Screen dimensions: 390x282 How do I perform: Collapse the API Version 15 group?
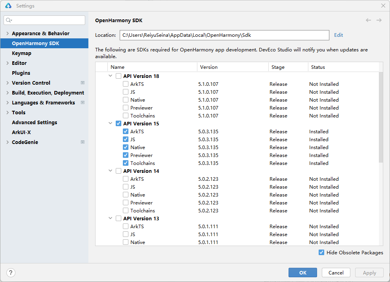pyautogui.click(x=111, y=123)
